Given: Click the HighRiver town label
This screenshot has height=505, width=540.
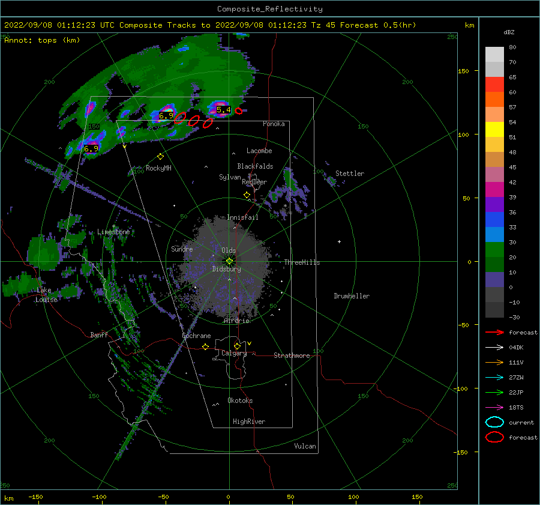Looking at the screenshot, I should tap(249, 422).
